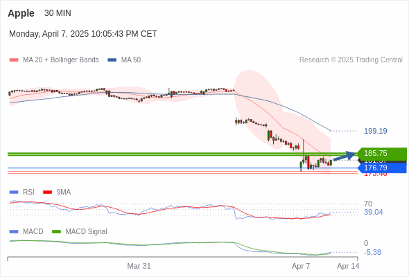Click the blue upward trend arrow
Image resolution: width=409 pixels, height=277 pixels.
click(345, 156)
